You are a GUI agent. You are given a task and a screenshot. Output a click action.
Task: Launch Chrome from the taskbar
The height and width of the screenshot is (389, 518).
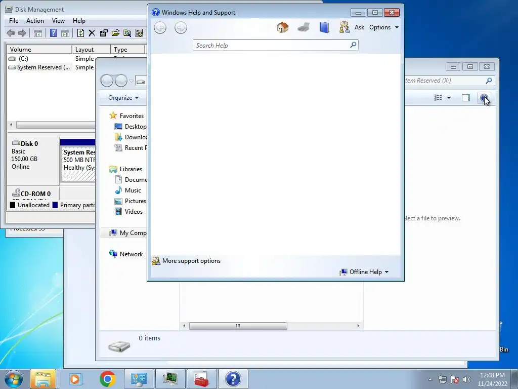pyautogui.click(x=107, y=379)
